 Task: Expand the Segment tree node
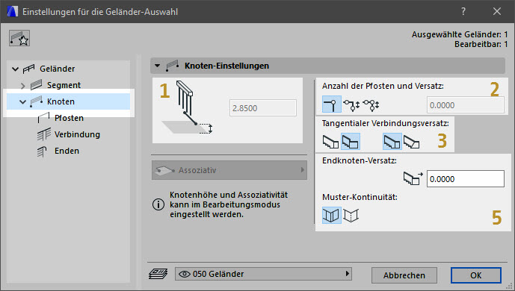tap(22, 86)
